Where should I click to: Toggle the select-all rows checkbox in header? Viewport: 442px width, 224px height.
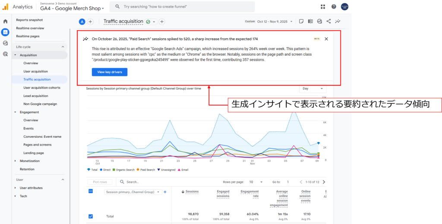point(91,191)
